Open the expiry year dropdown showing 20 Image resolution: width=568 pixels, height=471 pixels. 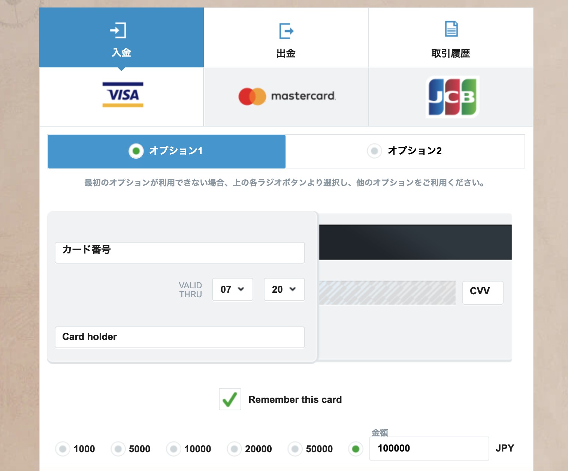(x=284, y=289)
